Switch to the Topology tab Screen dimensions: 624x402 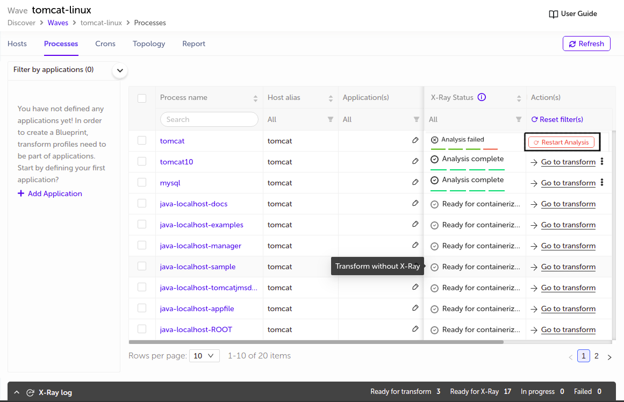[x=149, y=44]
